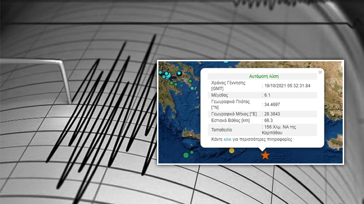Select the green marker east of Attica
364x204 pixels.
point(191,81)
